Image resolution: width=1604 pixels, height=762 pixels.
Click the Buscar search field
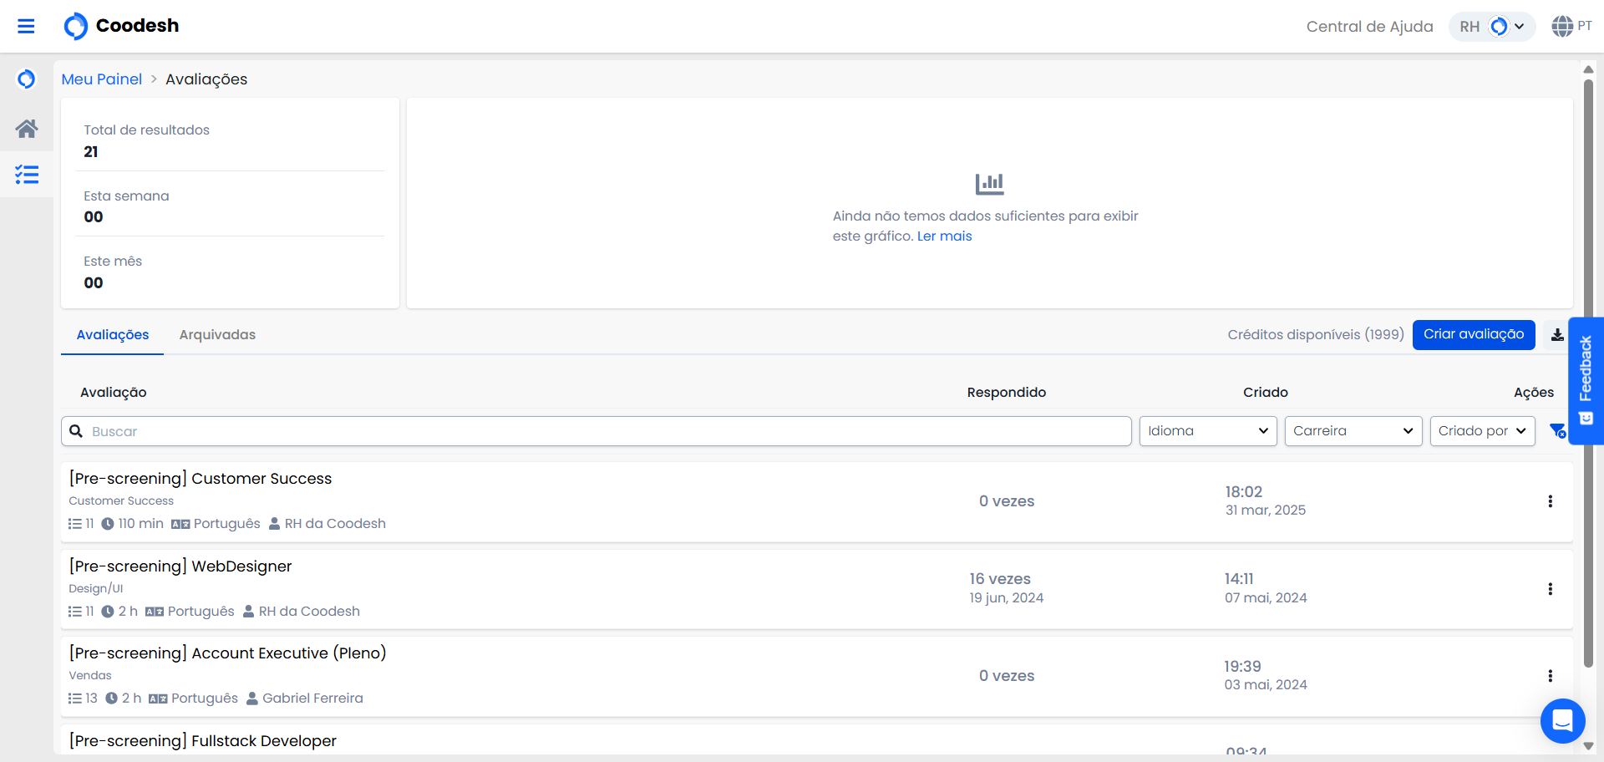point(596,431)
